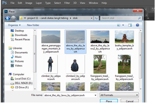Click the Back navigation arrow
This screenshot has width=155, height=103.
coord(7,18)
